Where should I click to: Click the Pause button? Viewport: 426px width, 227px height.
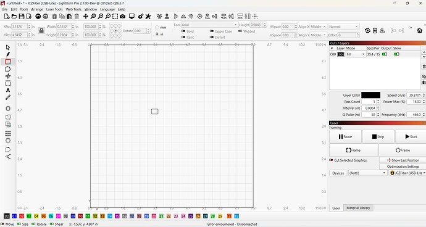pyautogui.click(x=345, y=136)
